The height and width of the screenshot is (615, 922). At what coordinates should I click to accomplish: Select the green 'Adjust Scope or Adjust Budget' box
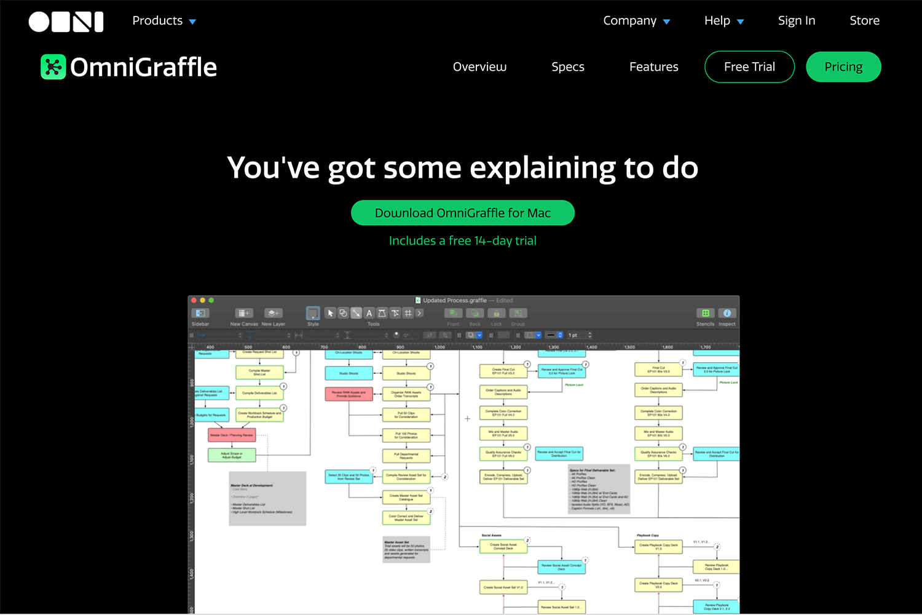pyautogui.click(x=232, y=455)
